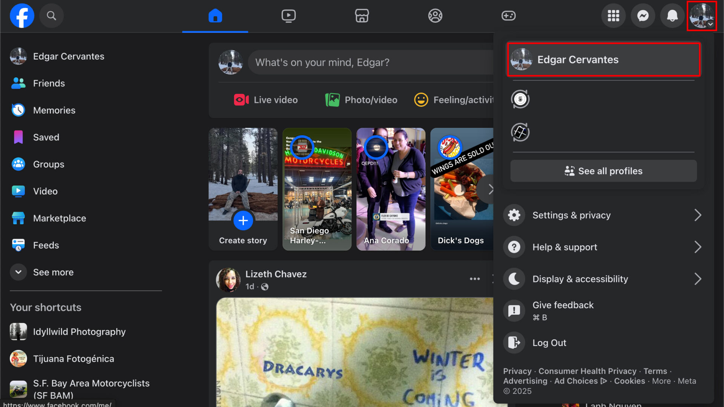Click See all profiles
This screenshot has width=724, height=407.
(603, 171)
